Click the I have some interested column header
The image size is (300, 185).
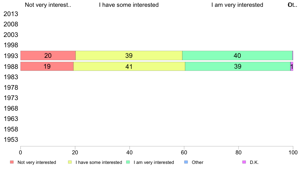click(x=129, y=5)
